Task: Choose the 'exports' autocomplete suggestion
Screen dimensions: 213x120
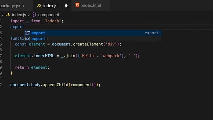Action: (x=93, y=39)
